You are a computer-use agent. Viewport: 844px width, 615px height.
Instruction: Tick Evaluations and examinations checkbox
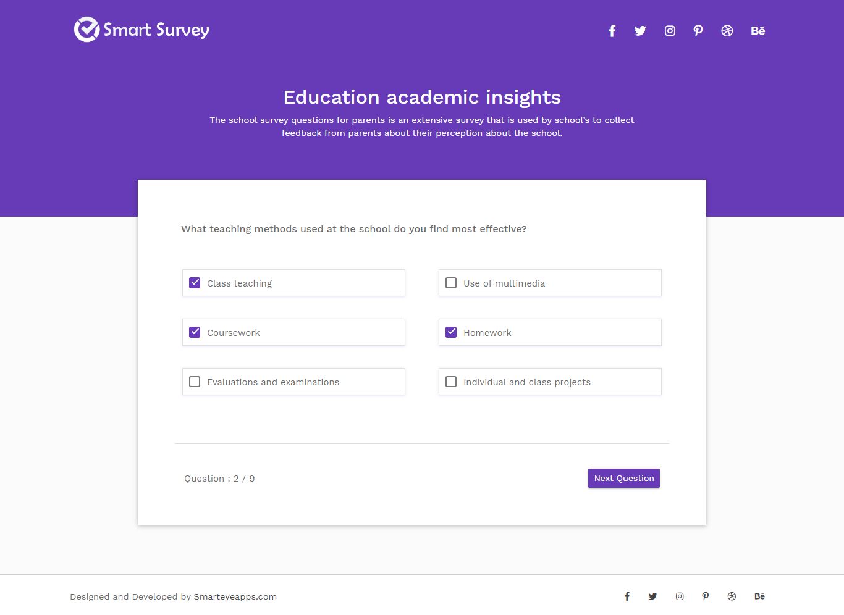(x=195, y=382)
